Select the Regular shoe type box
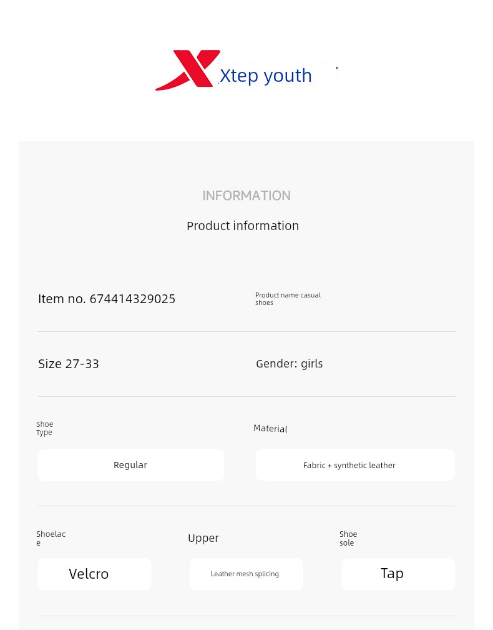Viewport: 493px width, 630px height. pyautogui.click(x=131, y=465)
